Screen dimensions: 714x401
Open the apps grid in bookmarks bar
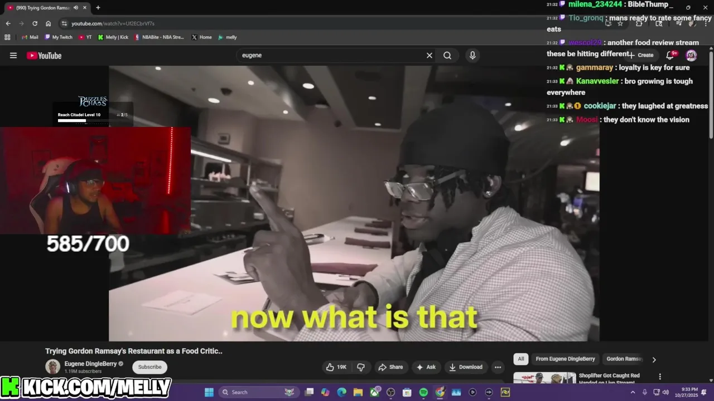tap(7, 37)
